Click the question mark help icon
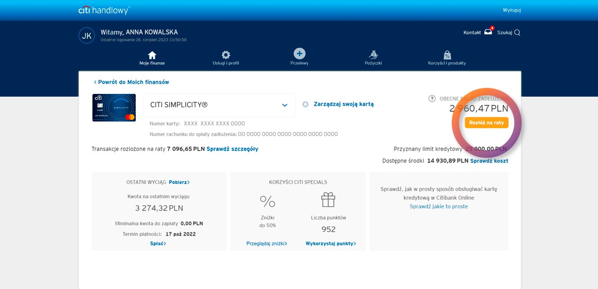This screenshot has width=598, height=289. (x=432, y=98)
